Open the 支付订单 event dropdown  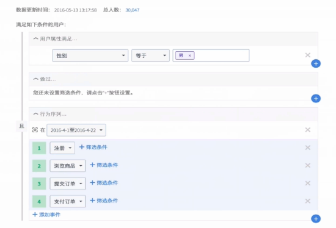click(x=68, y=201)
